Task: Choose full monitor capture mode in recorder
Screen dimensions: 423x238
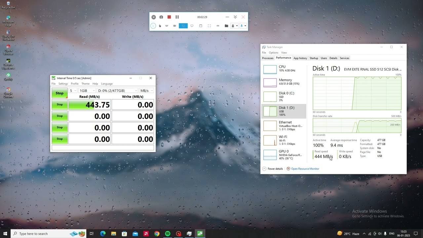Action: [192, 26]
